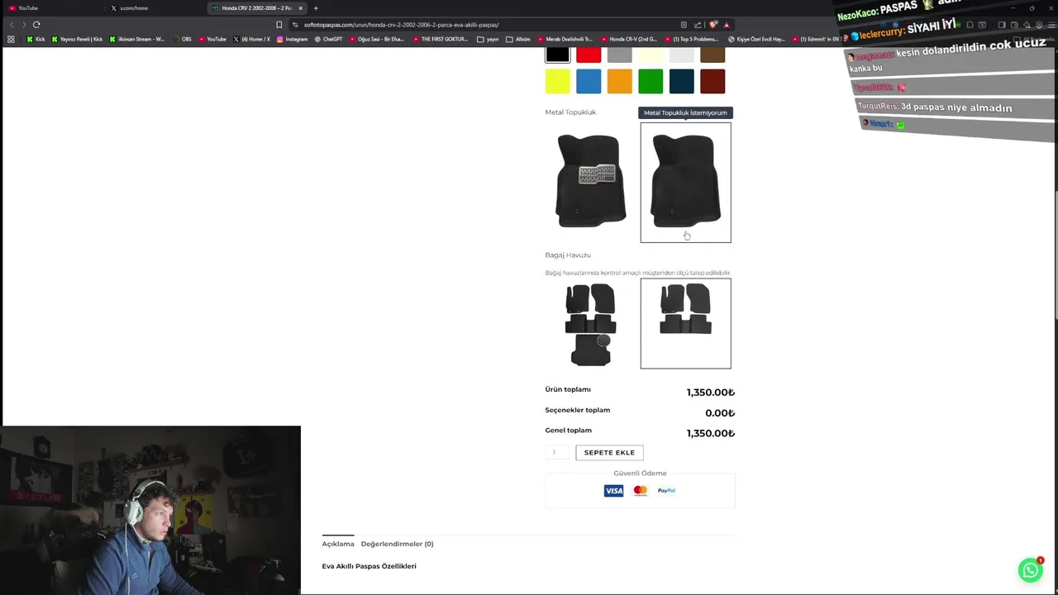This screenshot has height=595, width=1058.
Task: Open the Albüm bookmarks folder
Action: [x=518, y=39]
